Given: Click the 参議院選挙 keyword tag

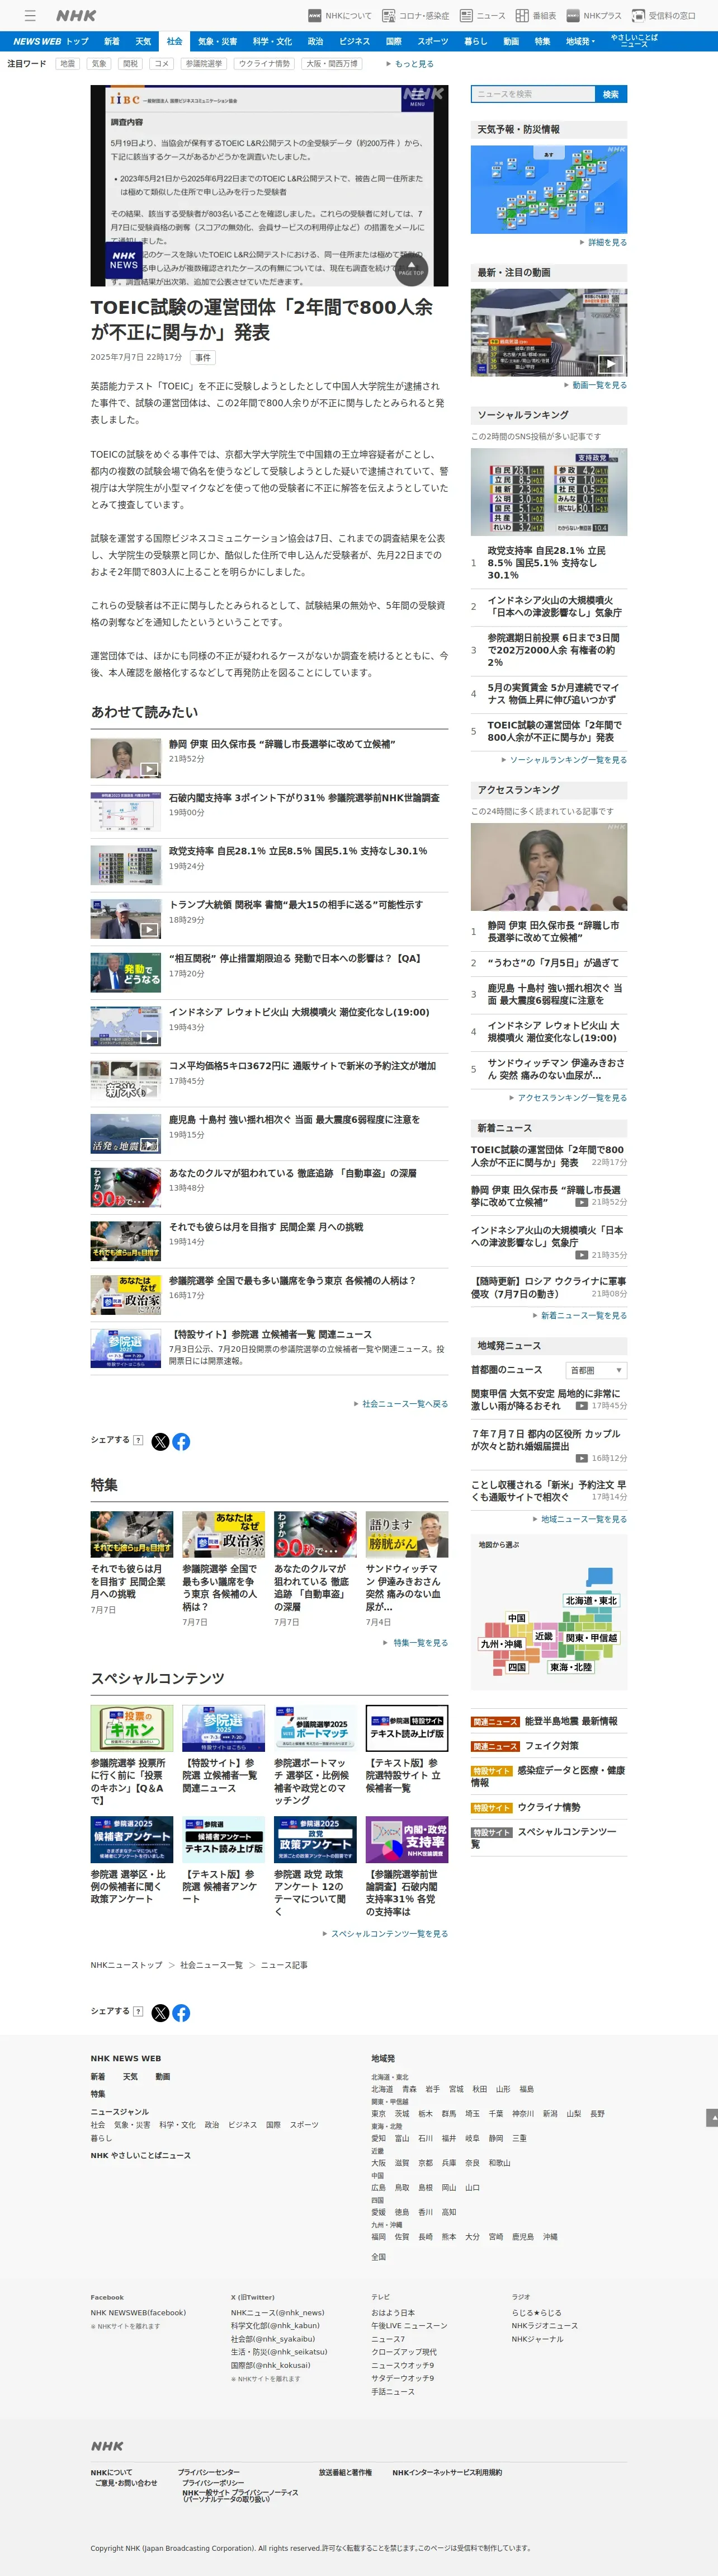Looking at the screenshot, I should coord(204,64).
